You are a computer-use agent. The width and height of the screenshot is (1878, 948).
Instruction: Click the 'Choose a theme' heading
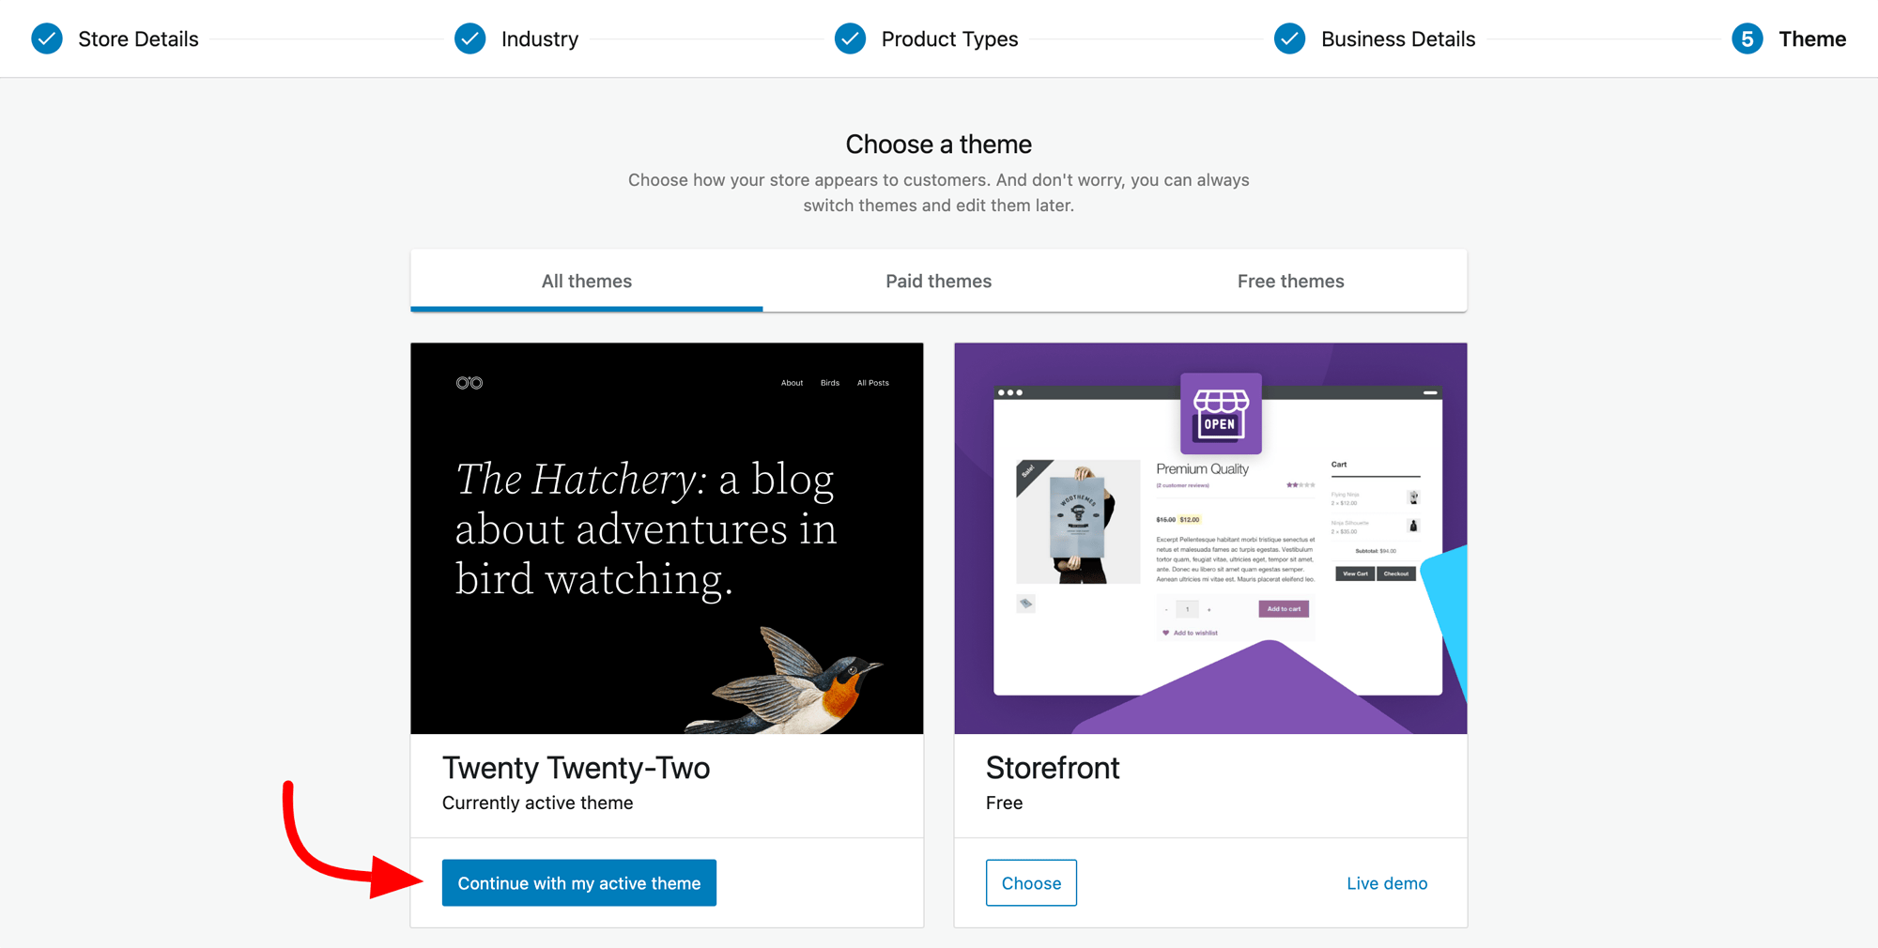click(x=939, y=144)
